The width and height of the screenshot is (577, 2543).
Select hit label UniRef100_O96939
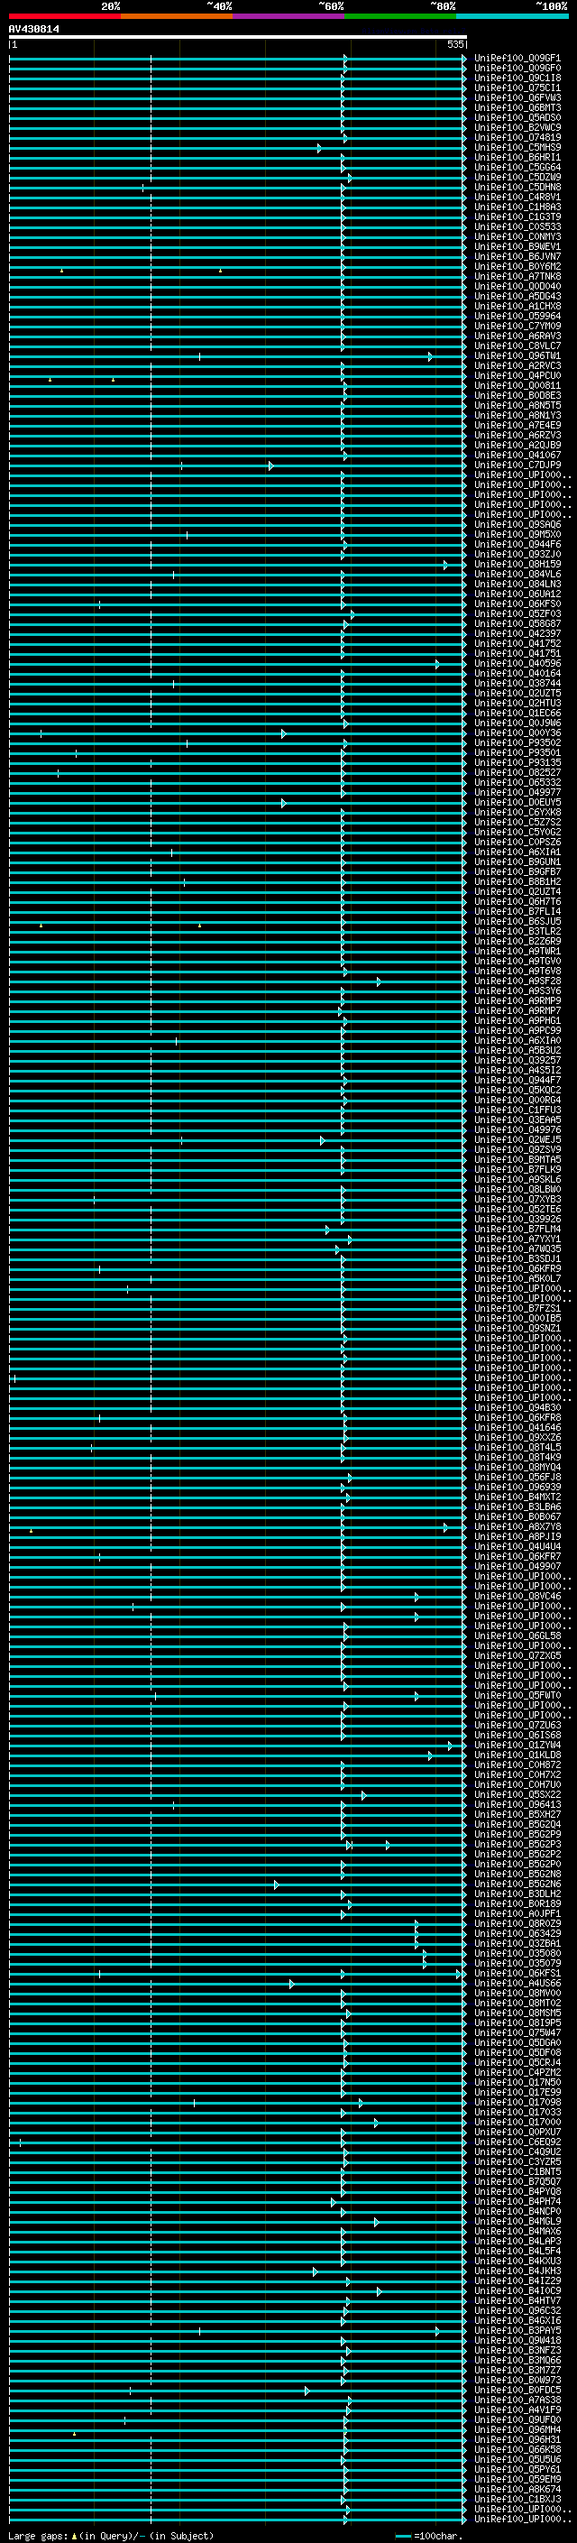[517, 1487]
